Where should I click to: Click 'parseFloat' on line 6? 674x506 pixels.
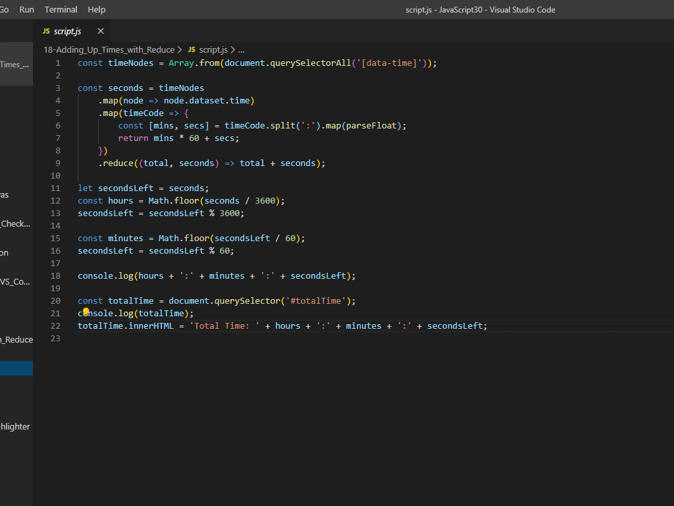pyautogui.click(x=371, y=126)
